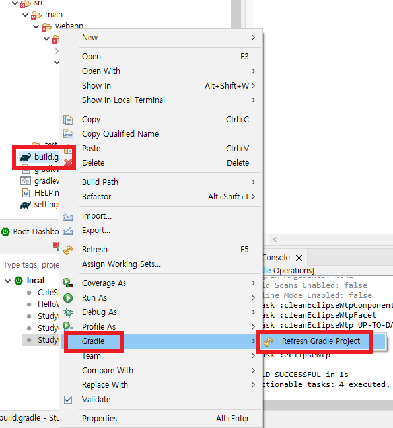Image resolution: width=393 pixels, height=428 pixels.
Task: Click the Refresh Gradle Project icon
Action: coord(268,341)
